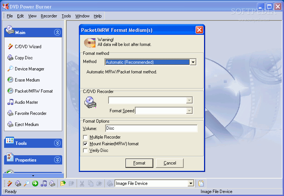284x196 pixels.
Task: Expand the Tools panel
Action: (x=57, y=143)
